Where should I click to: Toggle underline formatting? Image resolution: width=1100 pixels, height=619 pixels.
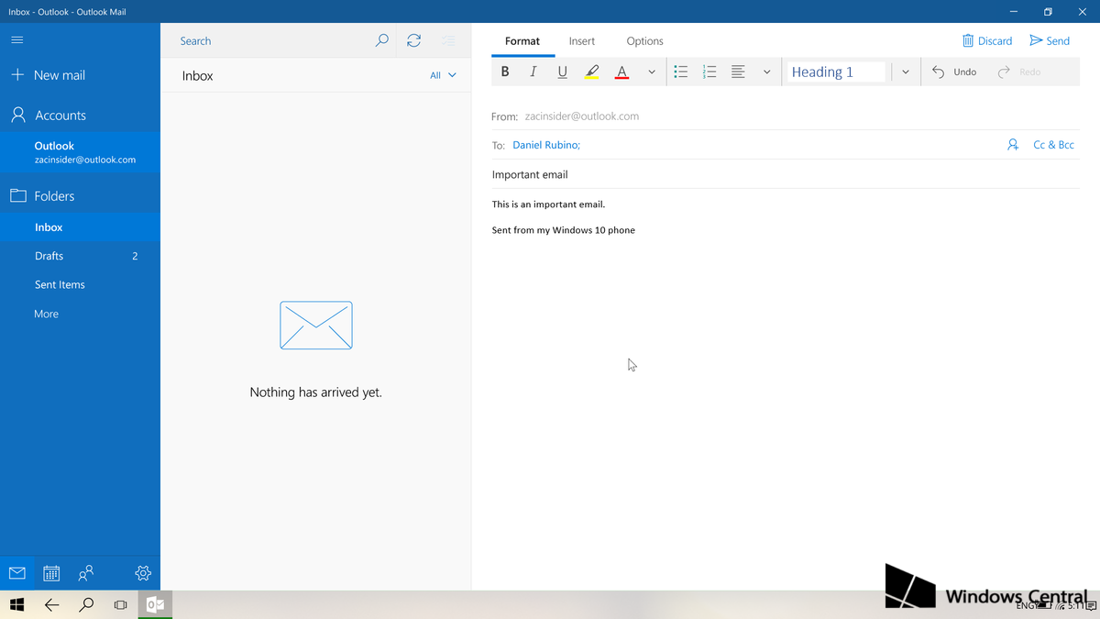(x=562, y=72)
